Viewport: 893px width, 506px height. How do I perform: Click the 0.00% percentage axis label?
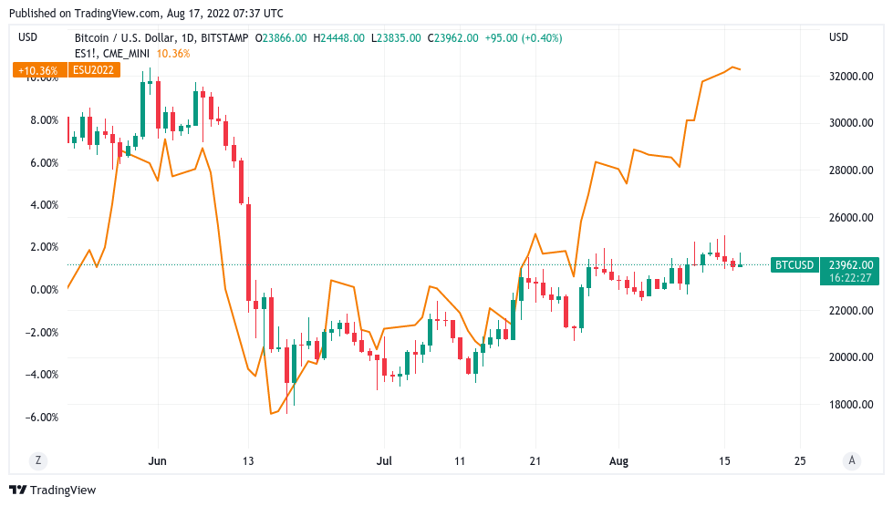(45, 290)
